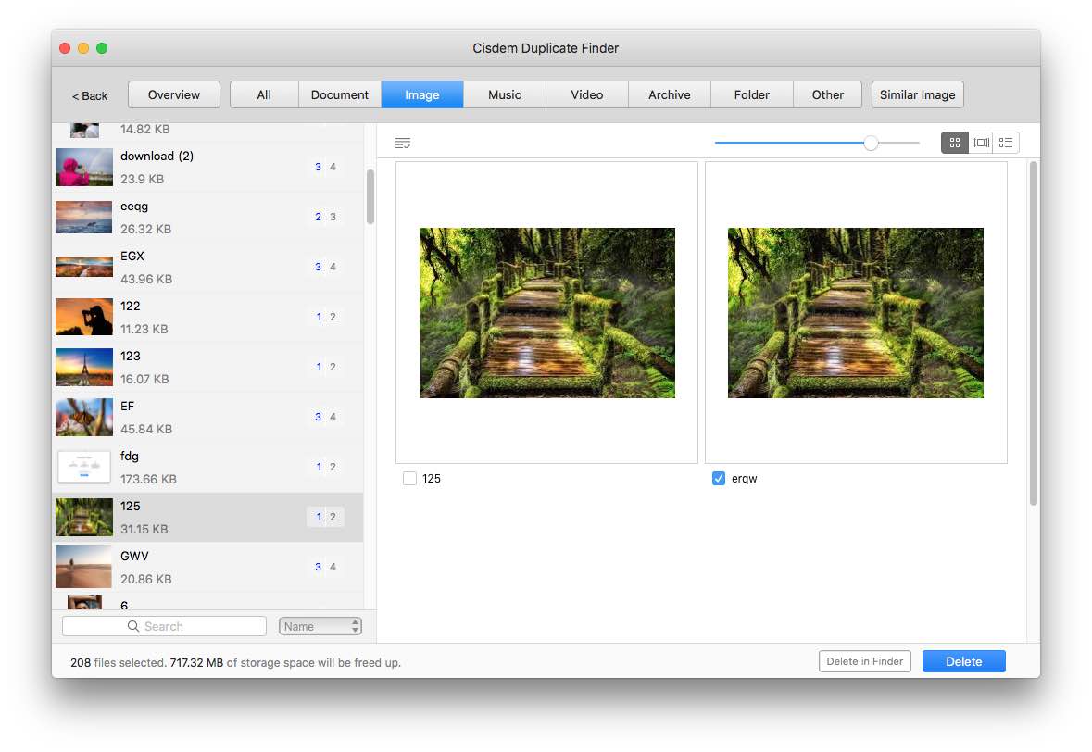Uncheck the erqw image checkbox
The width and height of the screenshot is (1092, 752).
coord(719,479)
